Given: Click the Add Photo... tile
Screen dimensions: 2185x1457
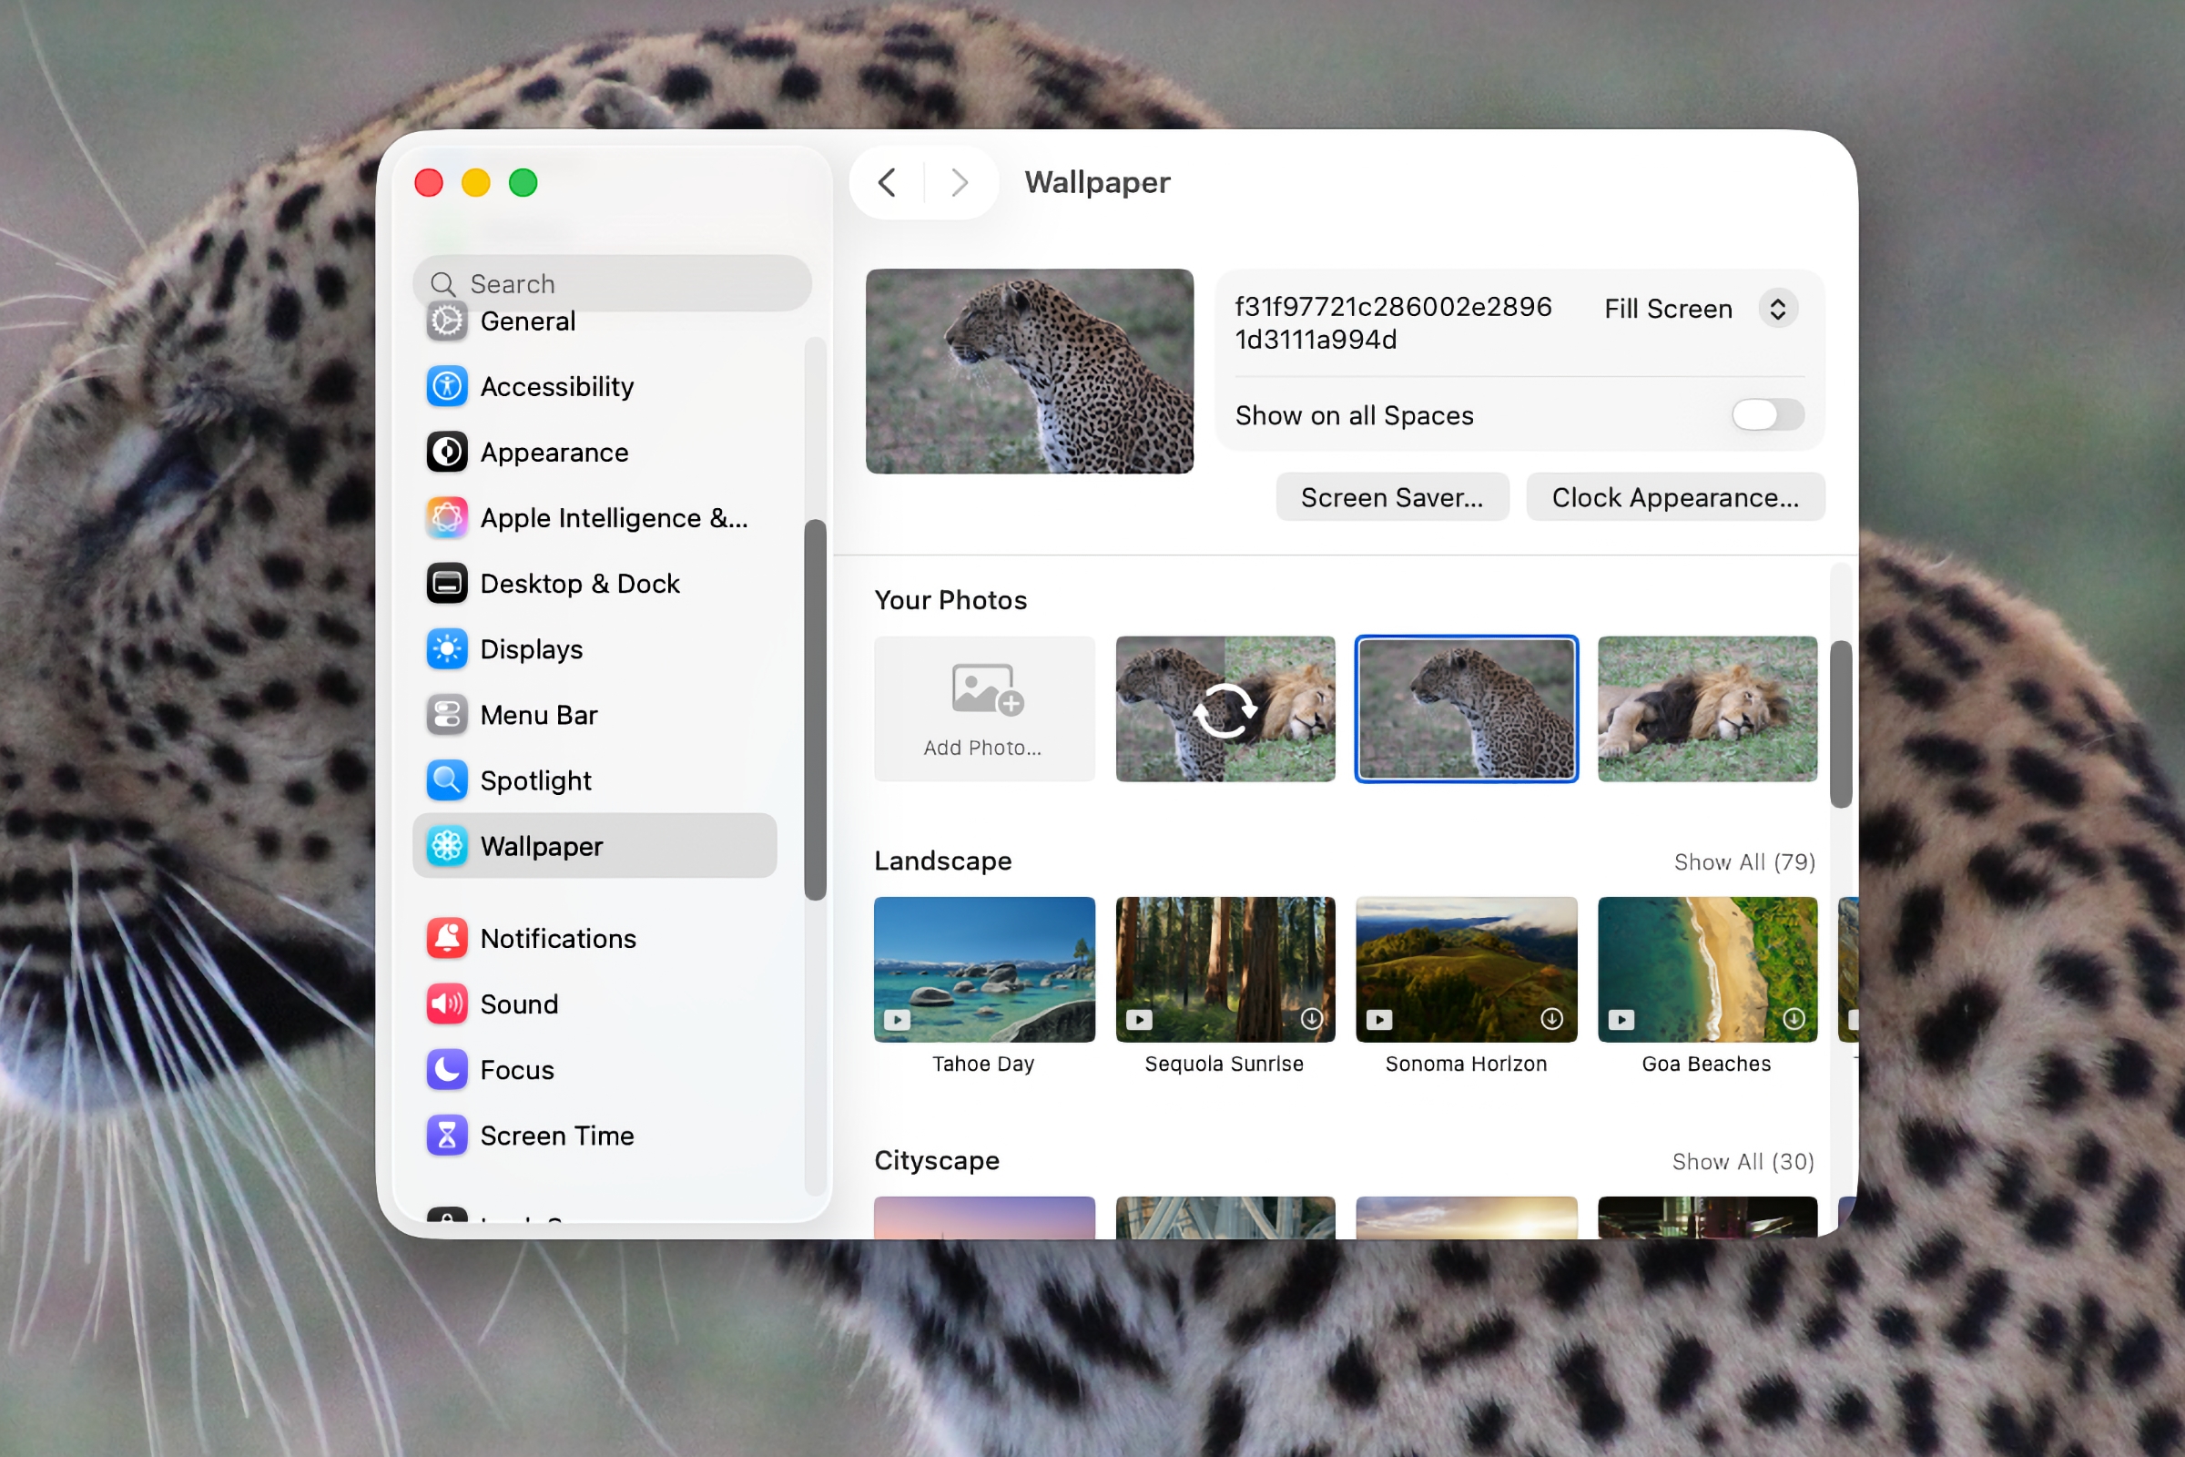Looking at the screenshot, I should tap(984, 708).
